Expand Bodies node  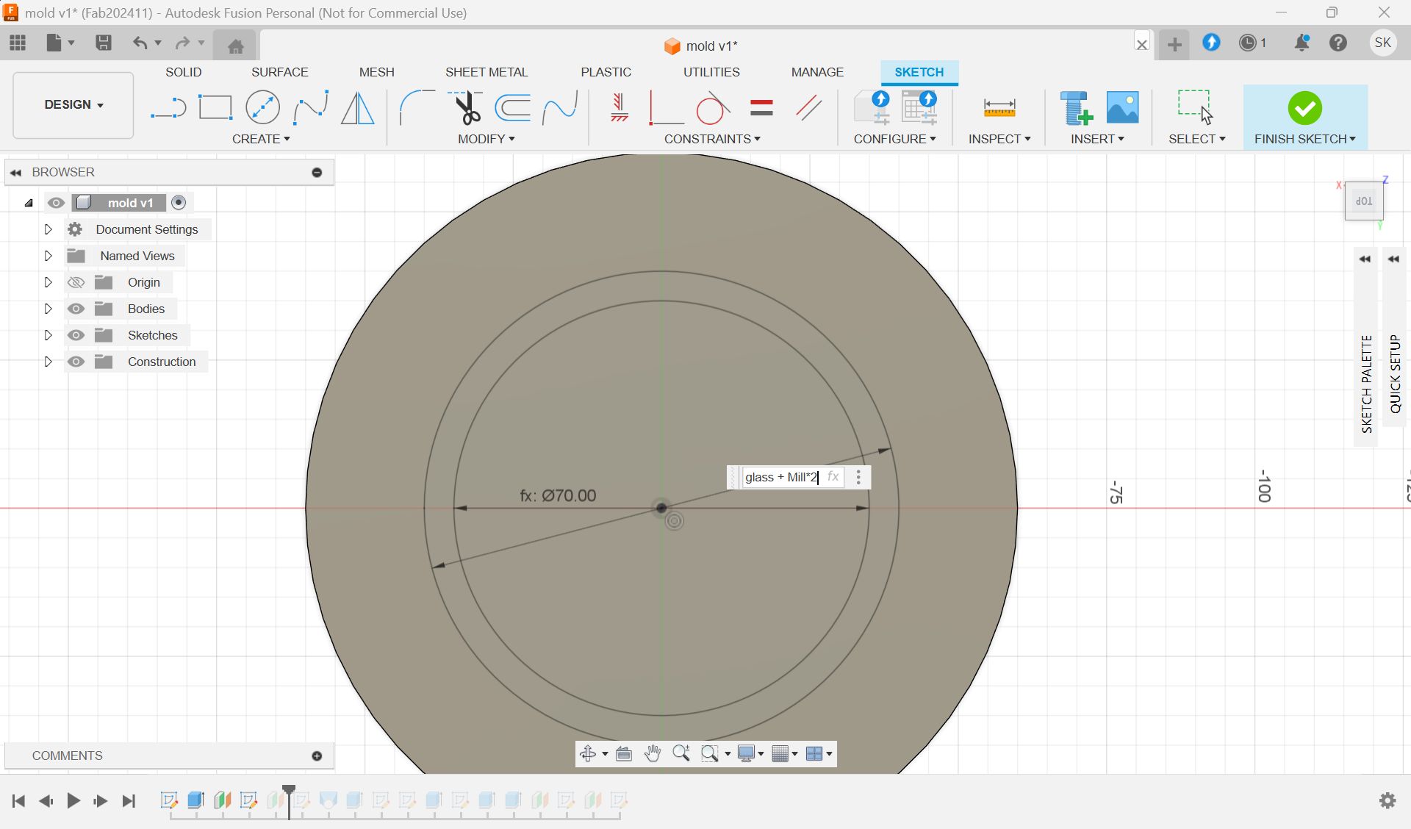[48, 309]
